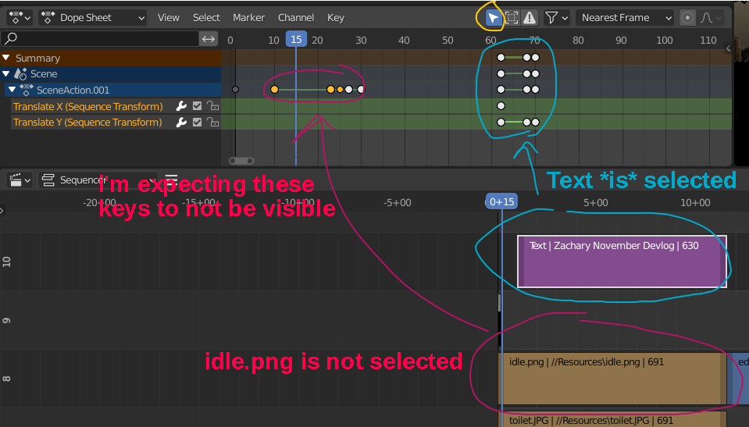This screenshot has width=749, height=427.
Task: Click the Scene icon in channel list
Action: pos(20,73)
